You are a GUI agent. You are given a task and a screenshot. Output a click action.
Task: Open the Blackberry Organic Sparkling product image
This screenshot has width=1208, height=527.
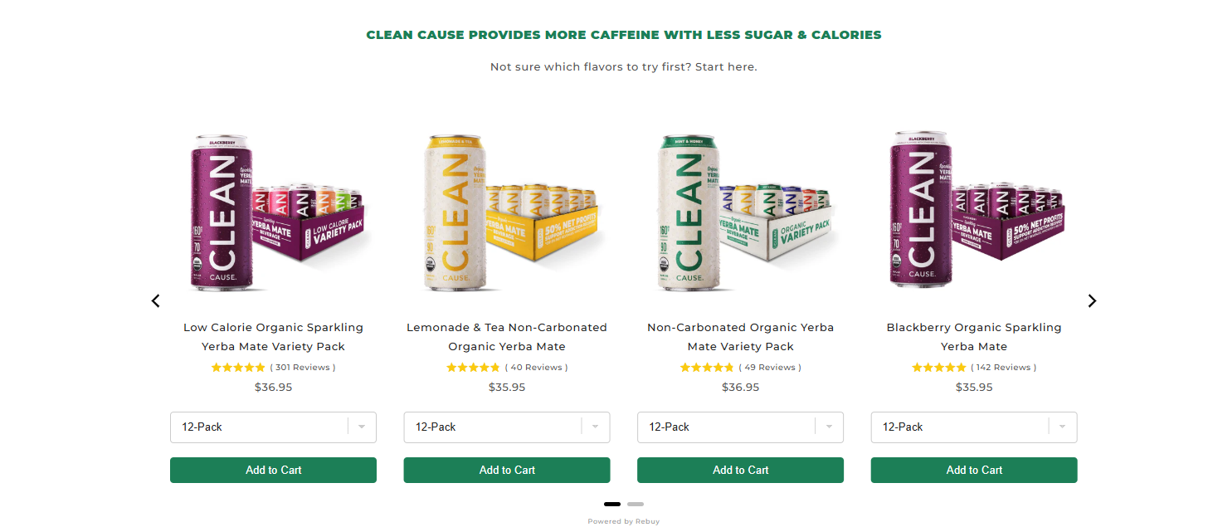(974, 212)
